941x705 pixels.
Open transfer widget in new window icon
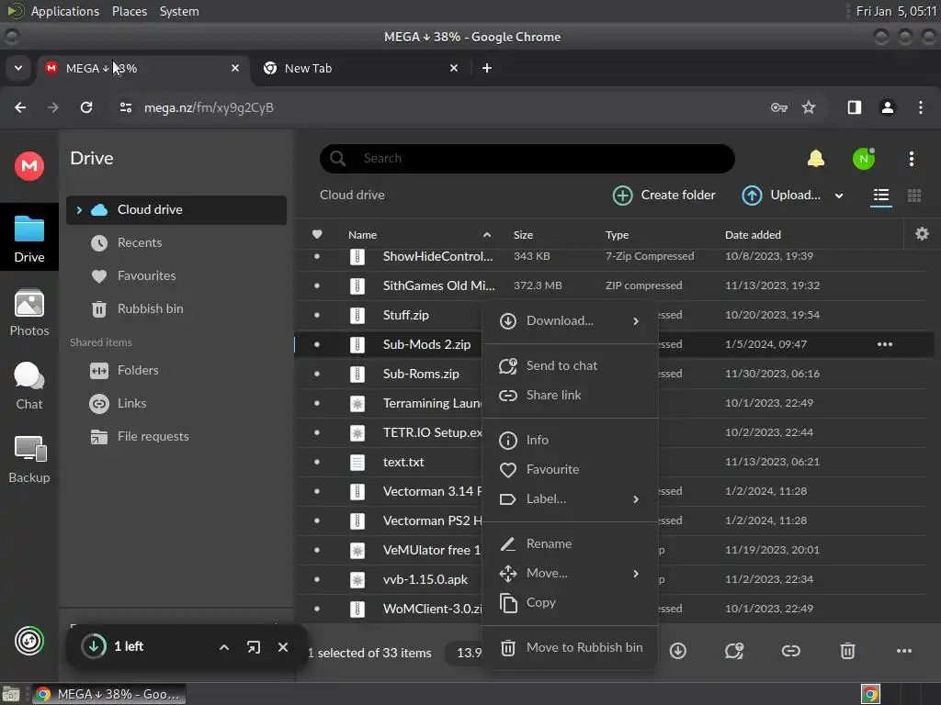[x=254, y=647]
